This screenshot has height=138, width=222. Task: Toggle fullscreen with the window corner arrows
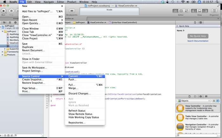point(218,6)
